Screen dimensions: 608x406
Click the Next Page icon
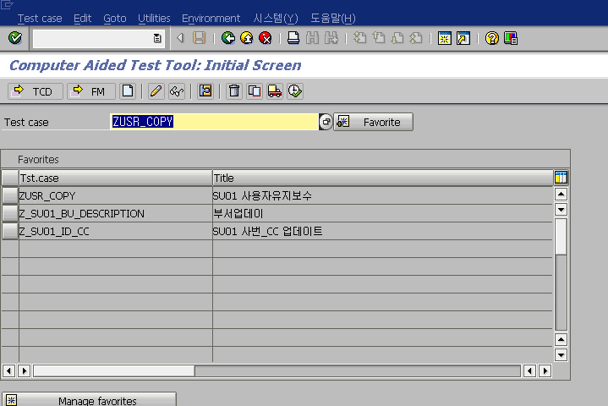[397, 38]
